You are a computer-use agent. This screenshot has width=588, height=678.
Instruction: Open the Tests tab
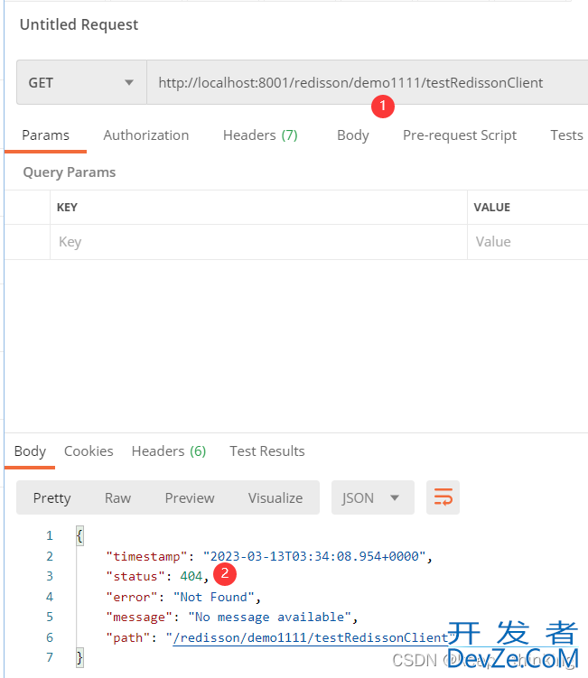(566, 135)
